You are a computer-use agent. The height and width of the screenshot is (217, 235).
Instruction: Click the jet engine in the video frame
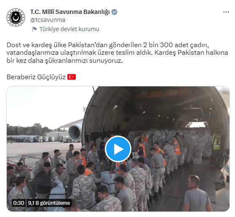75,131
